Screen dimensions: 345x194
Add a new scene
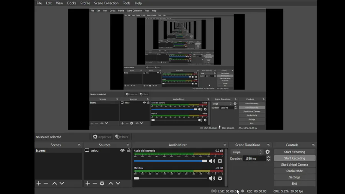[38, 183]
